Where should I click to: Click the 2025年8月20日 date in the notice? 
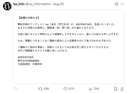coord(26,57)
